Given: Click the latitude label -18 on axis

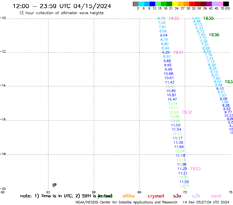Looking at the screenshot, I should (x=3, y=154).
